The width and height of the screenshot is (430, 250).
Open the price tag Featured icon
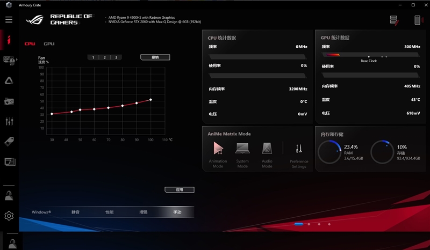pos(9,142)
